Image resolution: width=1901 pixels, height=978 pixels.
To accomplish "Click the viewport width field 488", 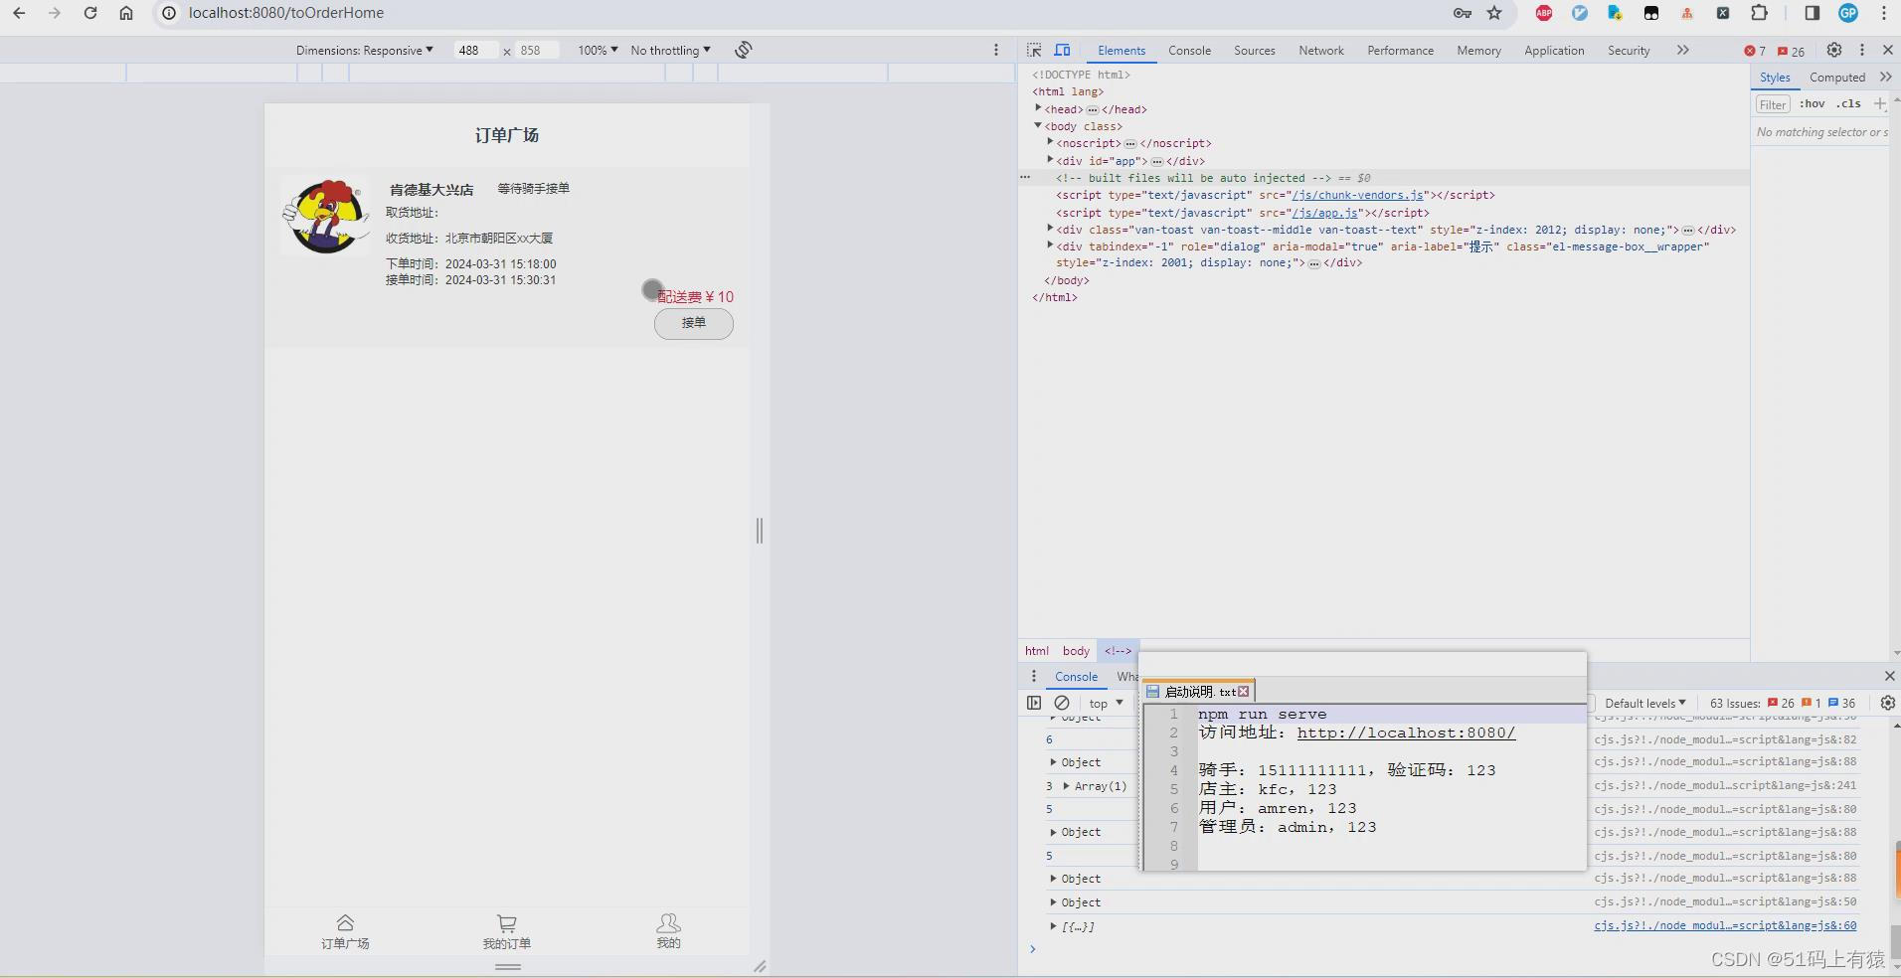I will (x=475, y=50).
